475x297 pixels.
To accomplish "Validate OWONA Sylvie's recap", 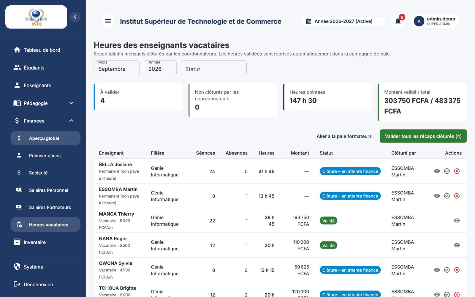I will click(x=447, y=270).
